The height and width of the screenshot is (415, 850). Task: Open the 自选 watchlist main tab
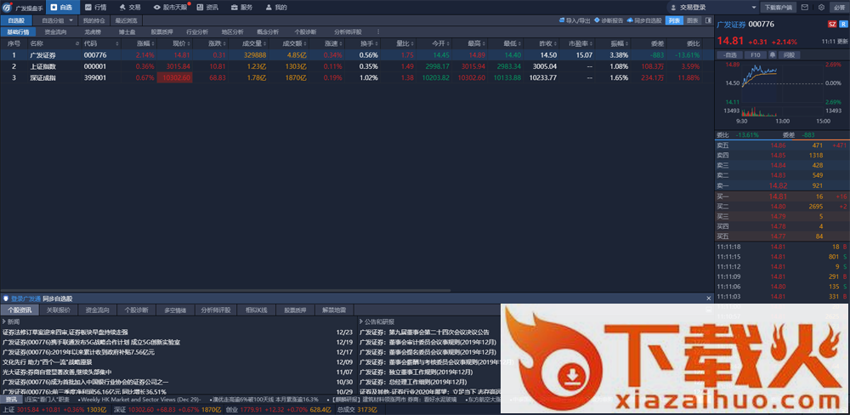tap(63, 8)
